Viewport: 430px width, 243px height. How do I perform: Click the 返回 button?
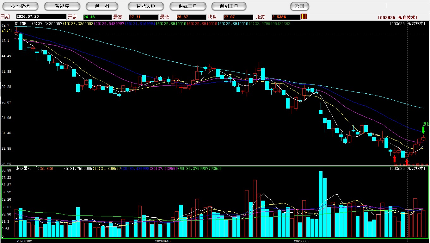[x=299, y=6]
